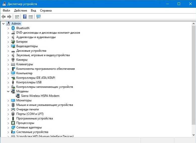
Task: Collapse the Admin root node
Action: [x=3, y=24]
